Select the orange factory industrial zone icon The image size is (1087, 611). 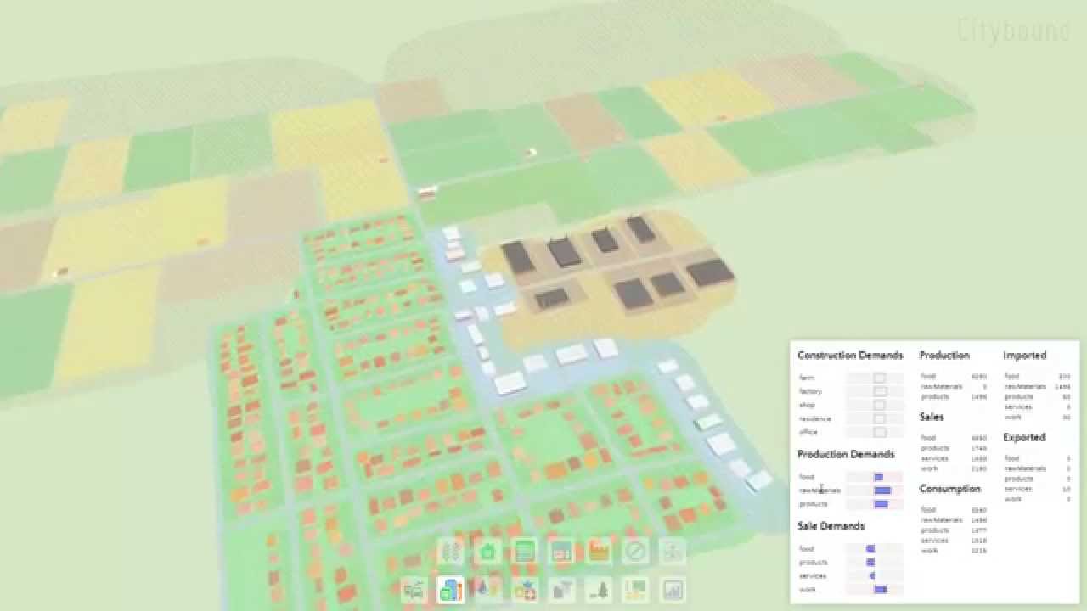click(x=599, y=552)
